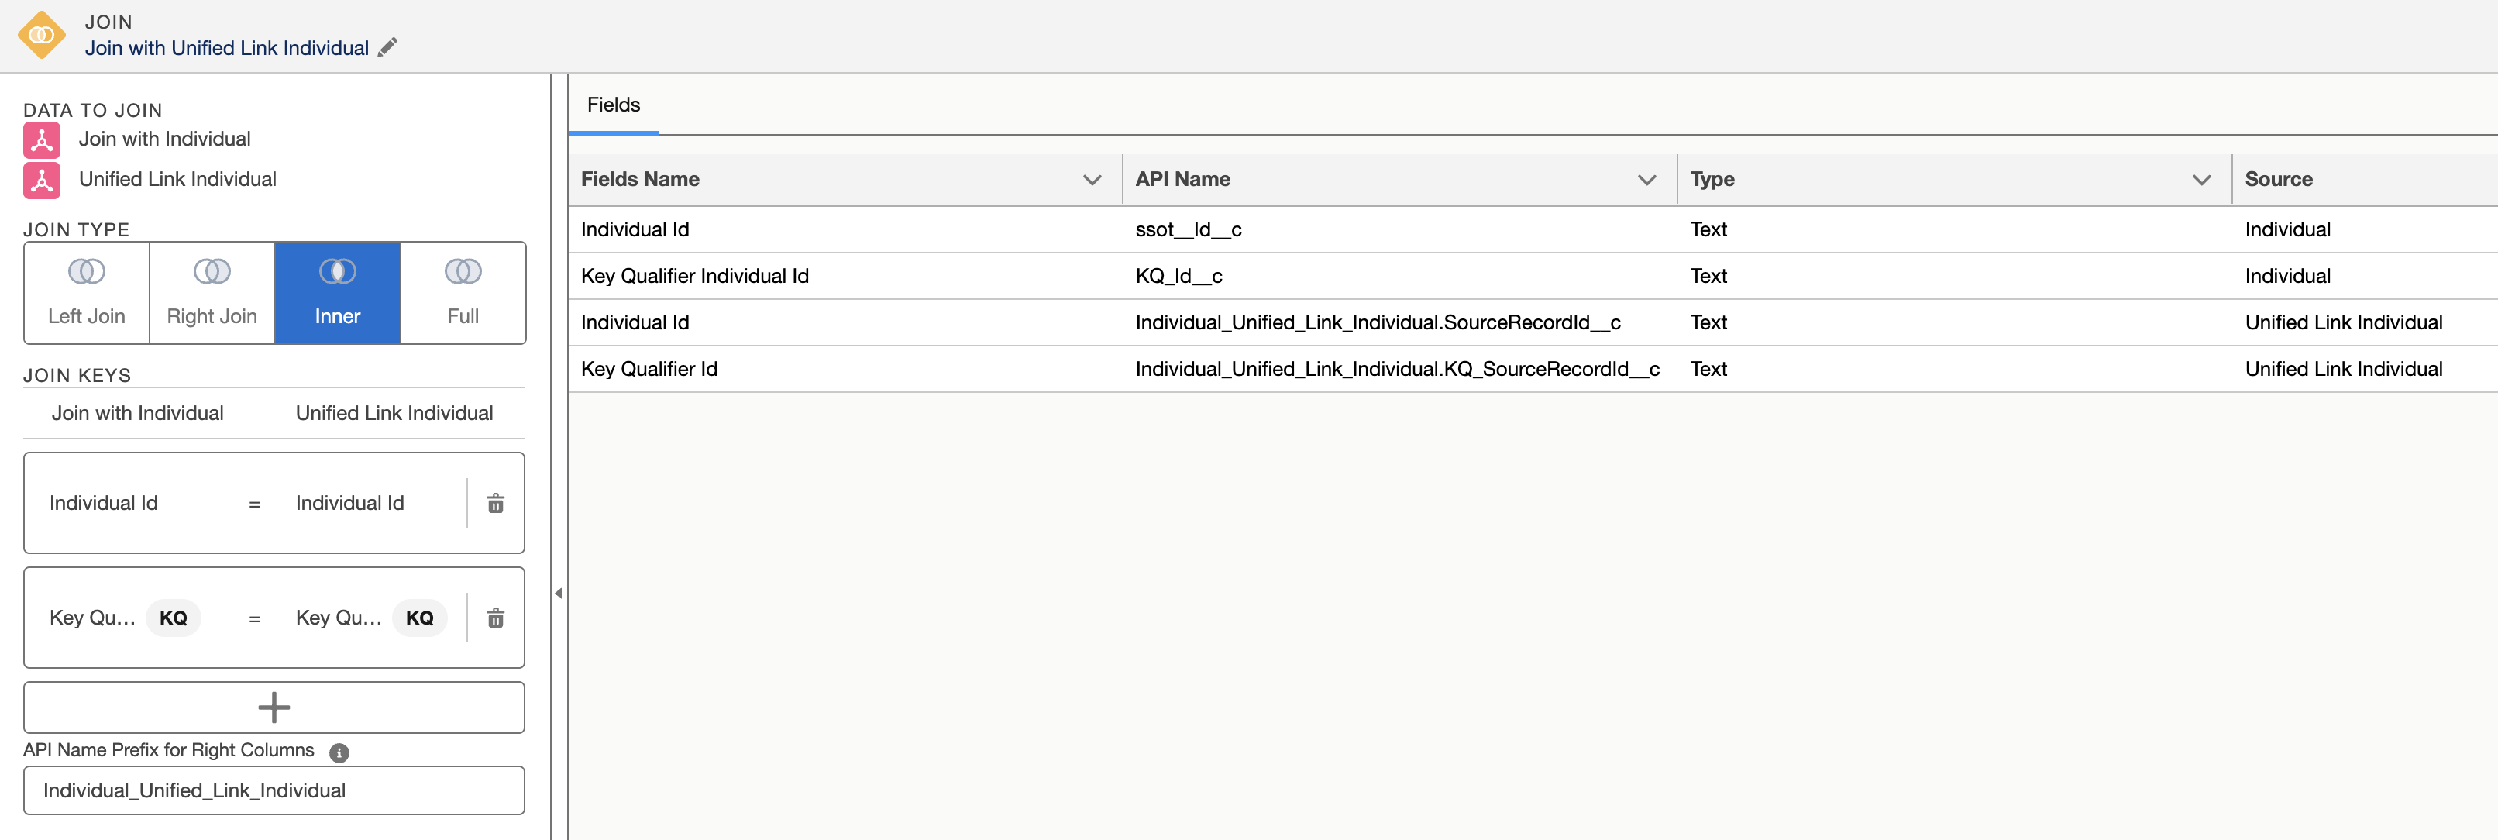Open the API Name column dropdown

point(1646,178)
